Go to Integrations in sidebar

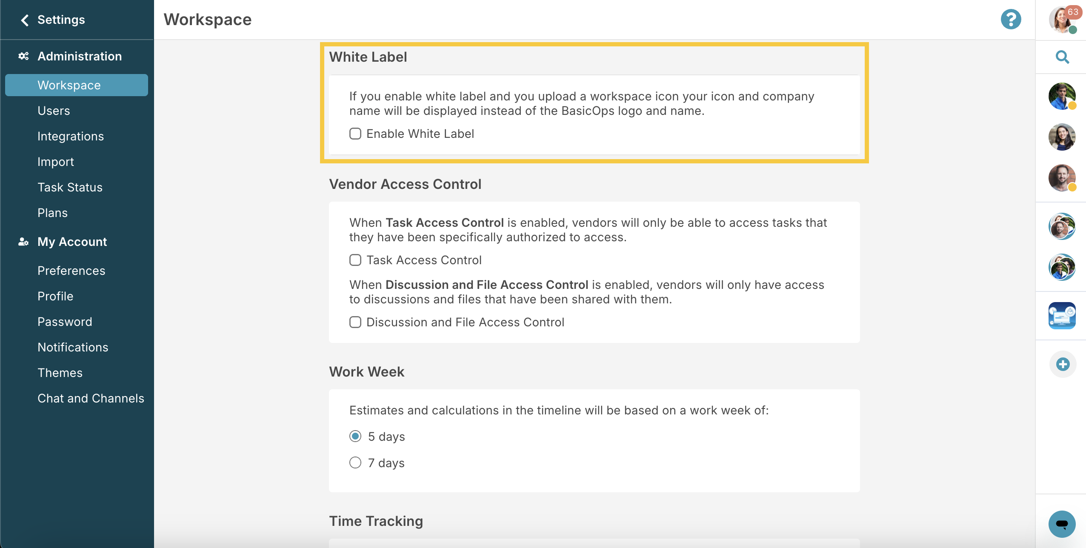tap(71, 136)
